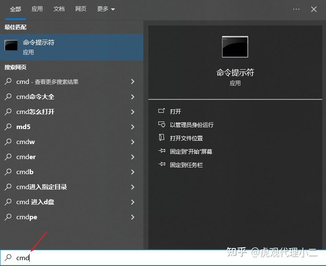Click the large Command Prompt icon in preview pane
Viewport: 326px width, 266px height.
(235, 47)
